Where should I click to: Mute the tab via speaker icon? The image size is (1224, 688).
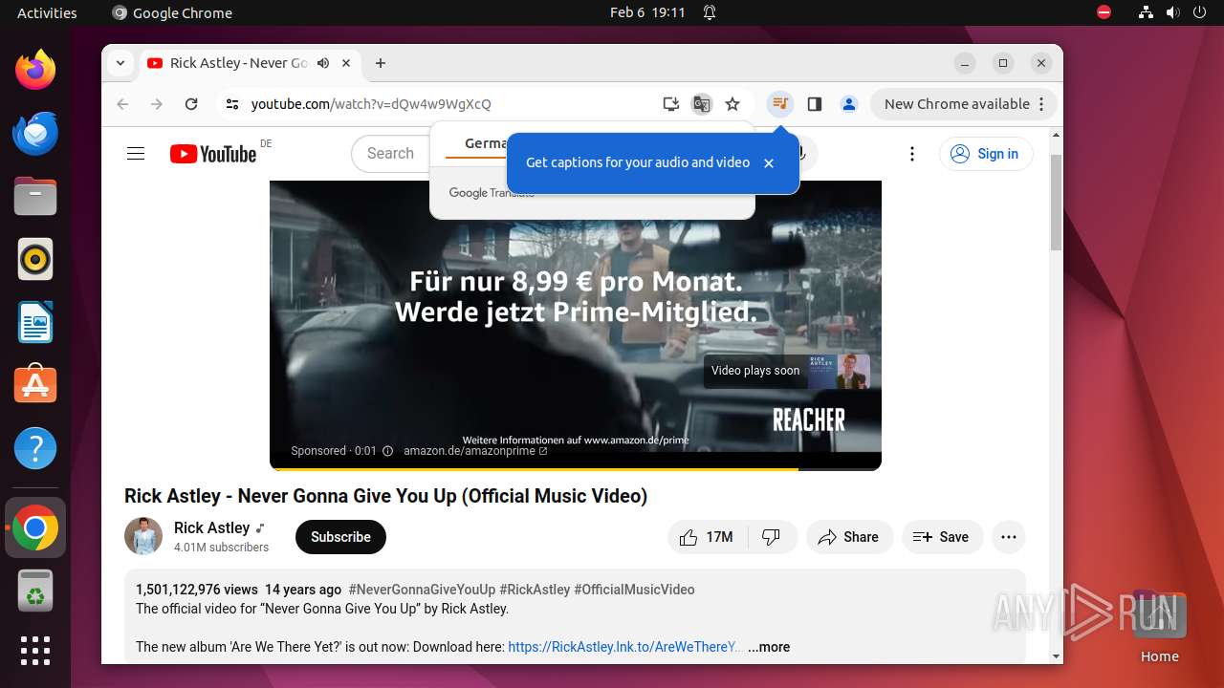click(x=323, y=63)
